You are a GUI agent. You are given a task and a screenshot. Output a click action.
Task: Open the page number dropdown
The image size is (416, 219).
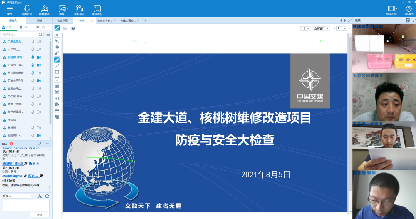pos(341,28)
